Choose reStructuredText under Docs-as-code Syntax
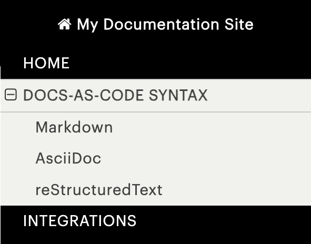The width and height of the screenshot is (311, 244). click(156, 190)
